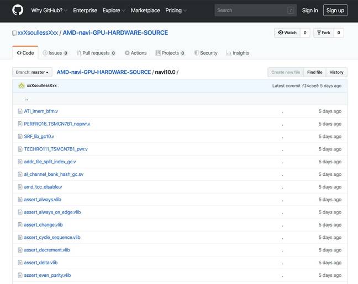Focus the GitHub search field
This screenshot has width=358, height=284.
255,10
